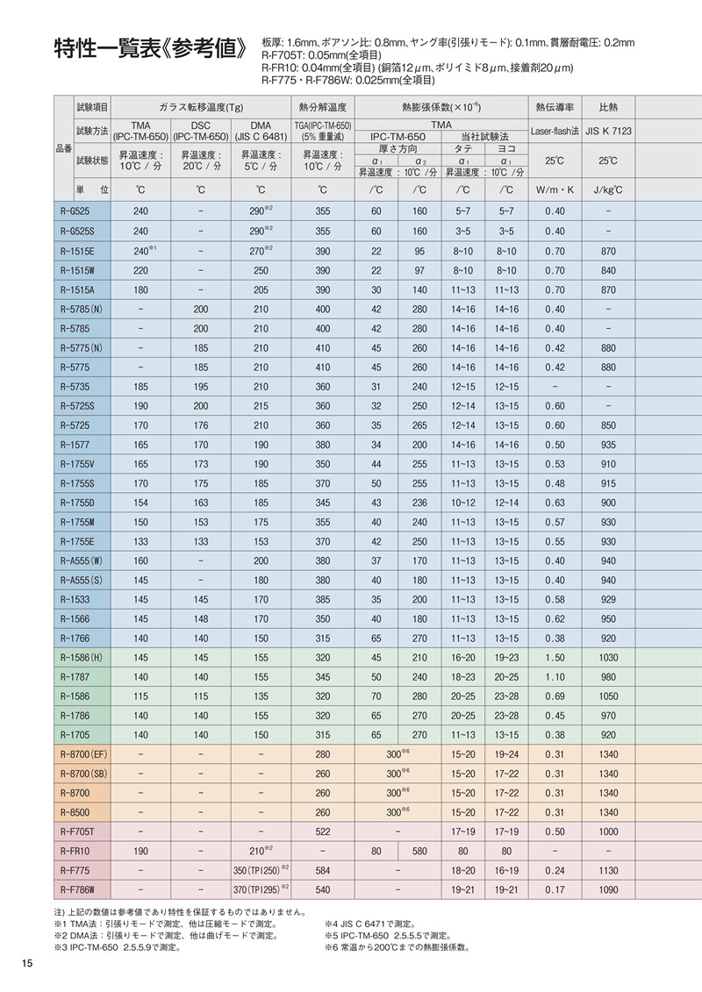Click product name R-A555(W)

click(81, 560)
